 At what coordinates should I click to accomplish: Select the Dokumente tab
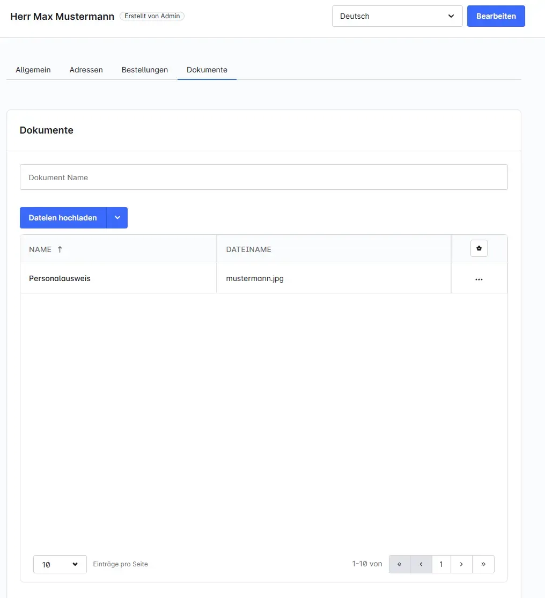207,70
